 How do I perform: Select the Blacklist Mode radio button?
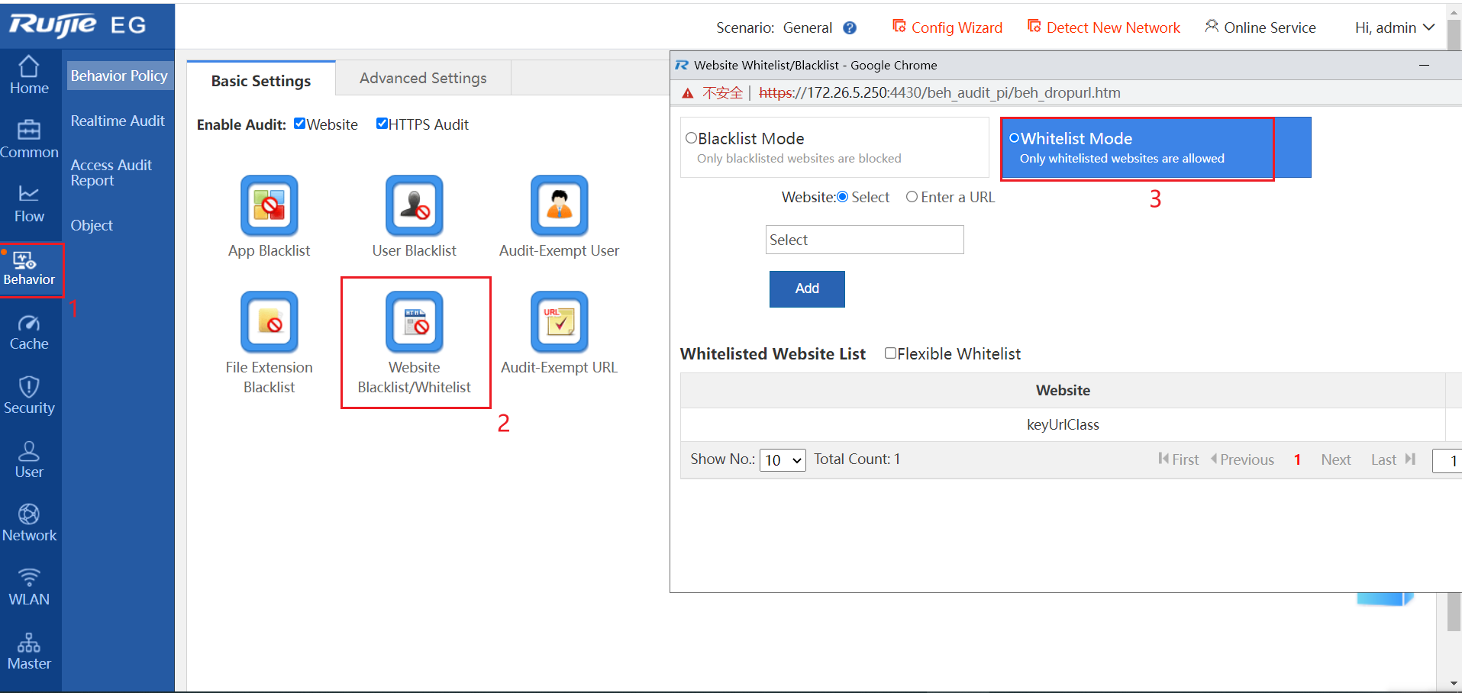(x=692, y=138)
